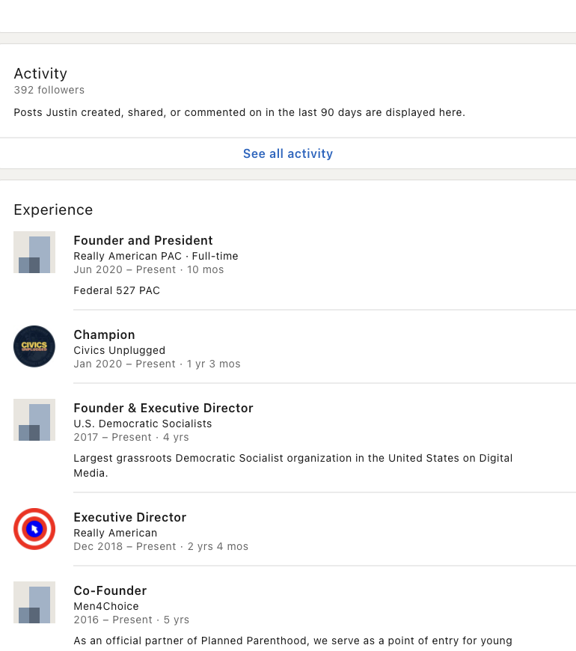This screenshot has width=576, height=651.
Task: Open the U.S. Democratic Socialists placeholder logo
Action: tap(34, 420)
